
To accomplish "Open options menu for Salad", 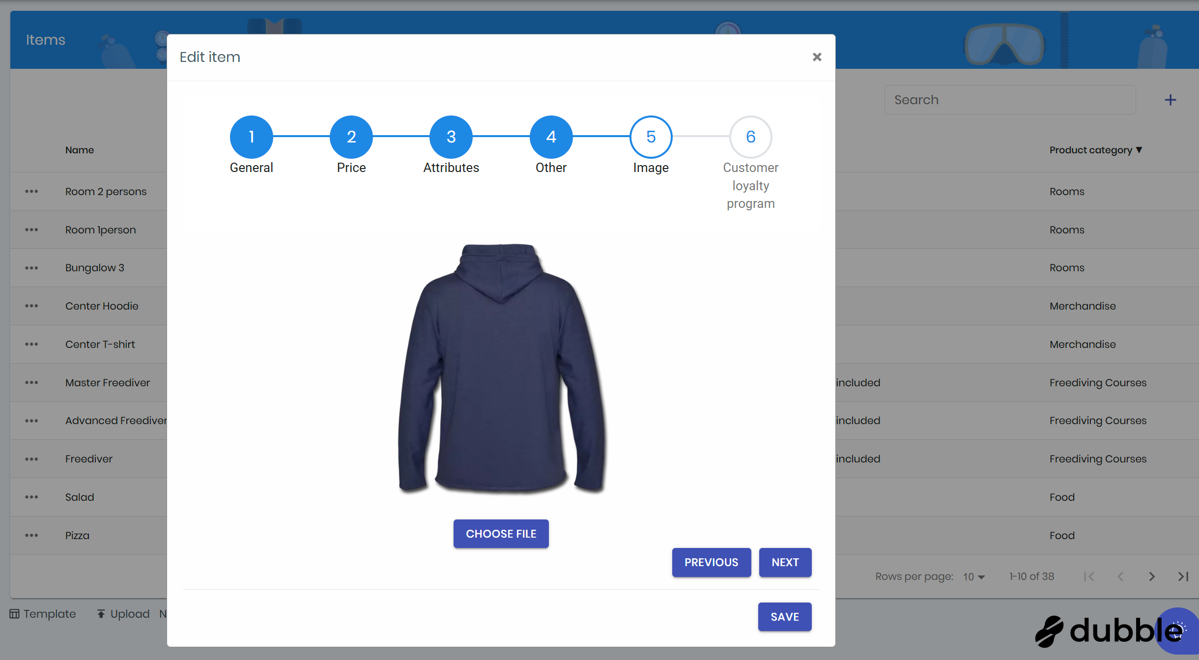I will 31,497.
